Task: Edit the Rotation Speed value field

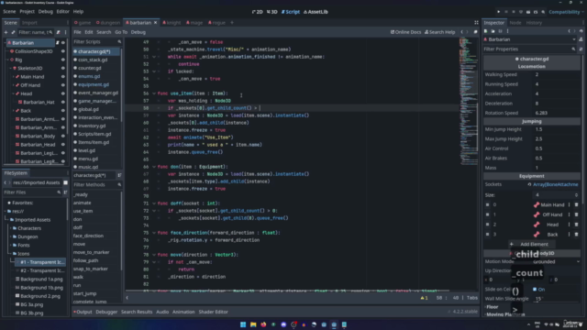Action: click(557, 113)
